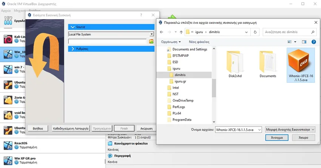The width and height of the screenshot is (321, 168).
Task: Select ESD folder in tree
Action: click(175, 62)
